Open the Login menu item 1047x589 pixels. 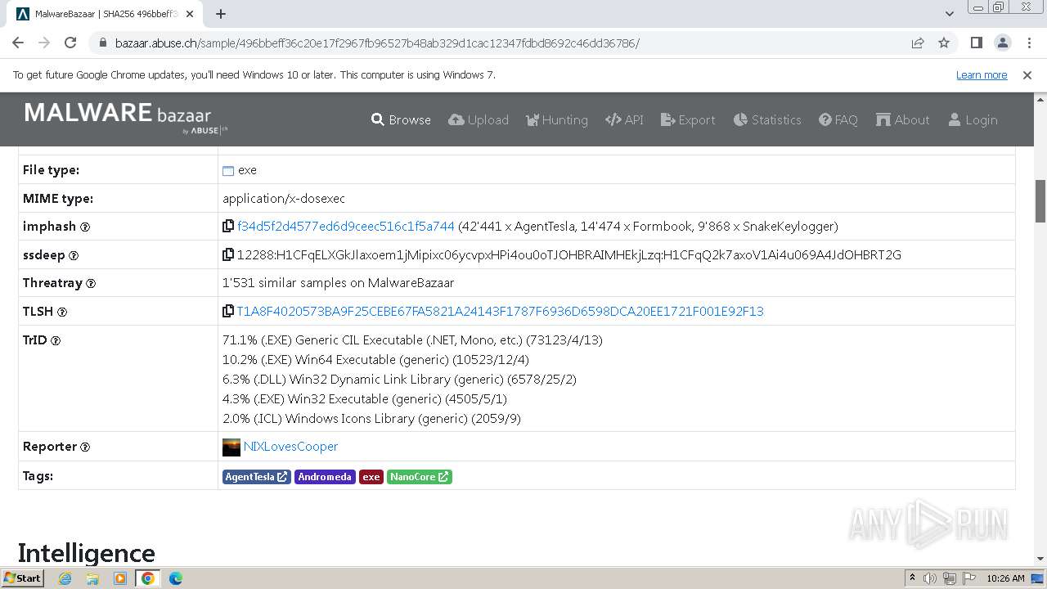click(973, 119)
